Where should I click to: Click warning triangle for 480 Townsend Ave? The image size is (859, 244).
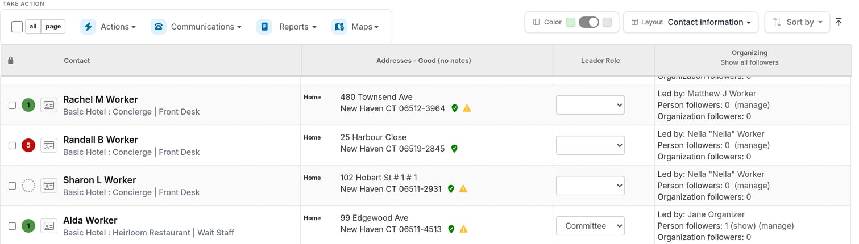(467, 108)
